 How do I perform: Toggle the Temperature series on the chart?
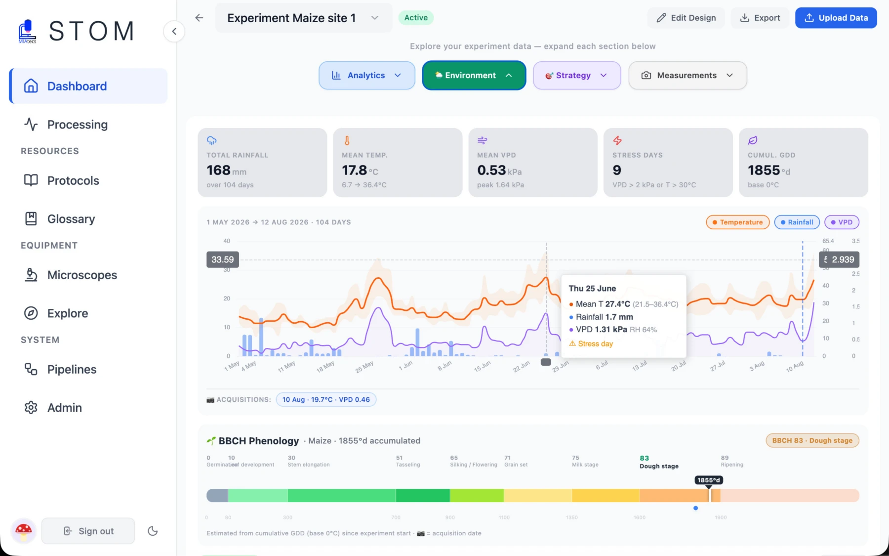pos(738,222)
